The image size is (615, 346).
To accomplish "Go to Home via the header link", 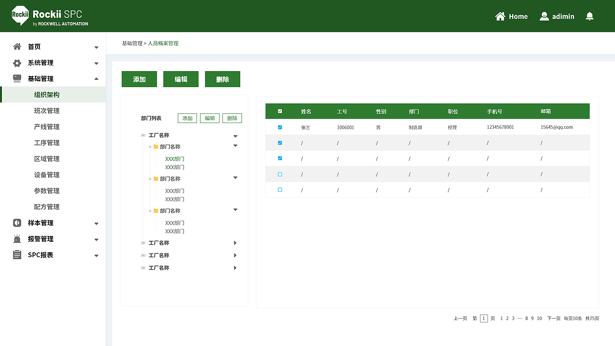I will (518, 16).
